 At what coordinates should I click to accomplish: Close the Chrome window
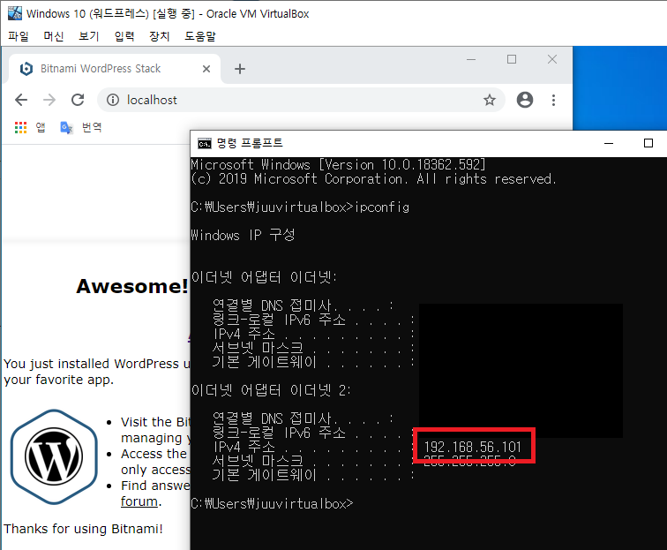552,60
